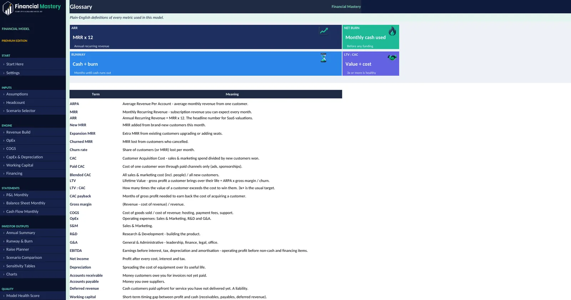
Task: Select the 'Monthly cash used' card value
Action: [x=365, y=37]
